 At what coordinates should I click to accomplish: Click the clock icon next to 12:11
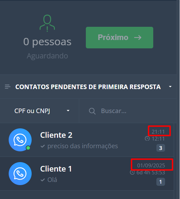(147, 138)
